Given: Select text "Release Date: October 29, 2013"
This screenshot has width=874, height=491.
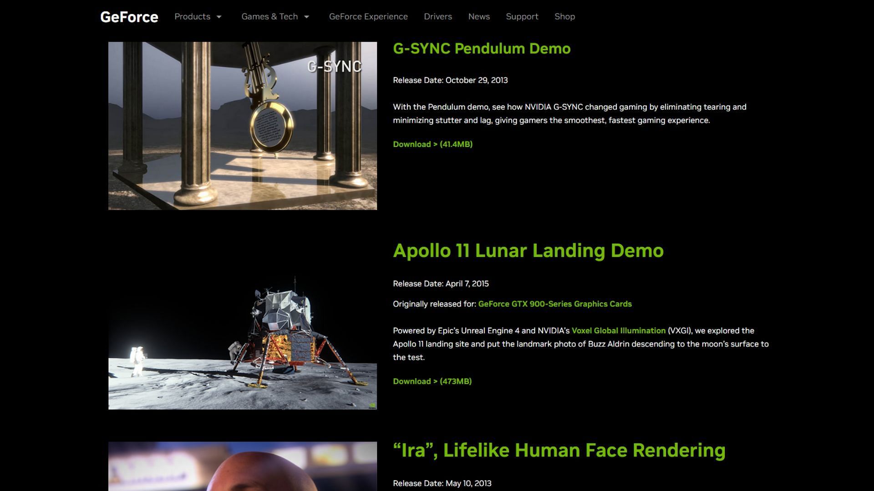Looking at the screenshot, I should pos(450,80).
